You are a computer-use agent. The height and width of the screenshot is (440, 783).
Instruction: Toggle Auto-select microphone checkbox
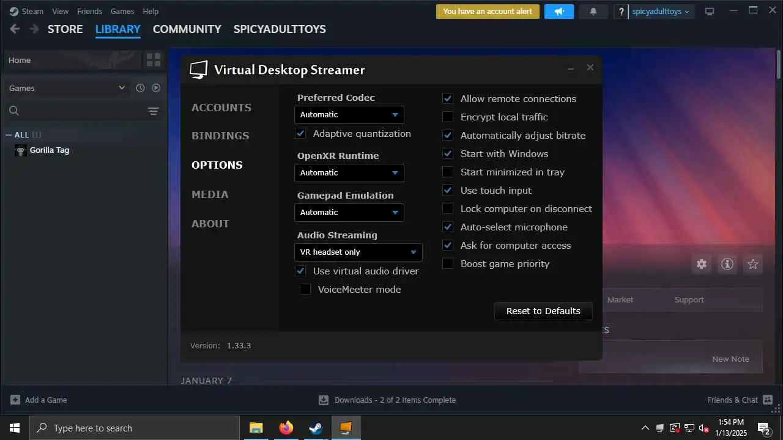(448, 227)
